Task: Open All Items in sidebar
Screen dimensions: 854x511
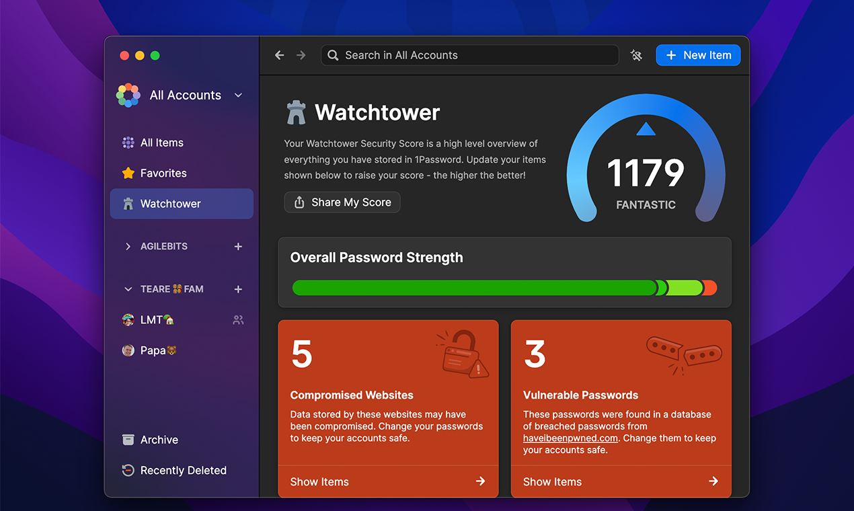Action: pos(182,143)
